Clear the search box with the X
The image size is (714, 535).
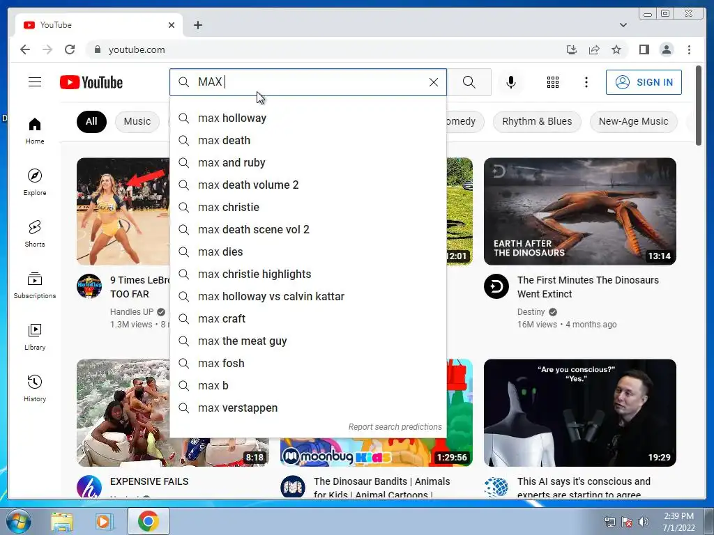(x=434, y=82)
